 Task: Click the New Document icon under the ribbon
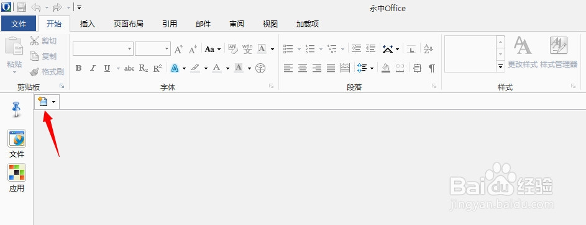click(x=43, y=102)
